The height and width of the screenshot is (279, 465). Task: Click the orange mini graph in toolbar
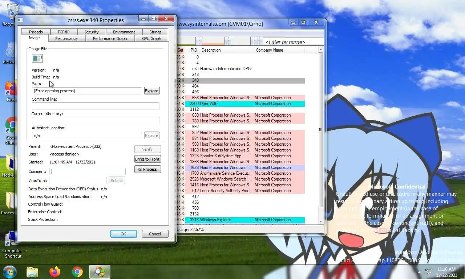coord(213,41)
